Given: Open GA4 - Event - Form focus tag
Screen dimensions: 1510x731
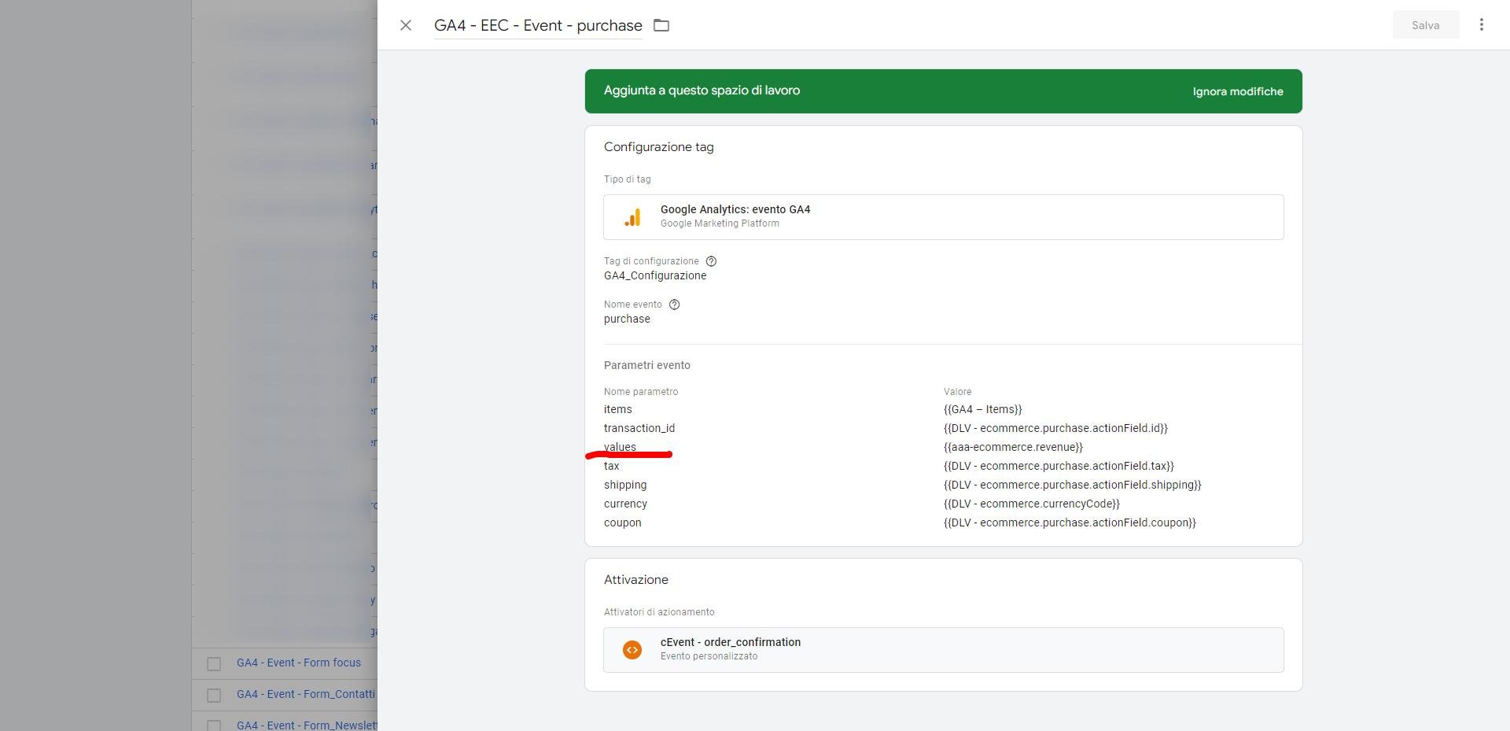Looking at the screenshot, I should pos(299,663).
